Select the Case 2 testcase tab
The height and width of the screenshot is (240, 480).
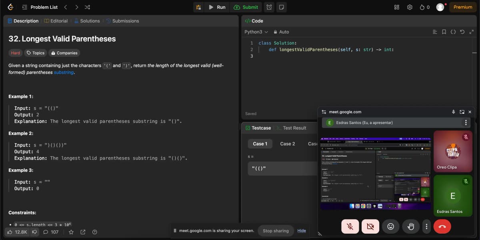287,143
